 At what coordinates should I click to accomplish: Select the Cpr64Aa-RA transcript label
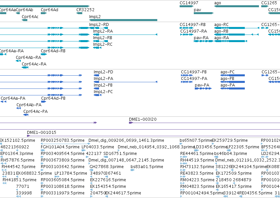click(x=12, y=51)
